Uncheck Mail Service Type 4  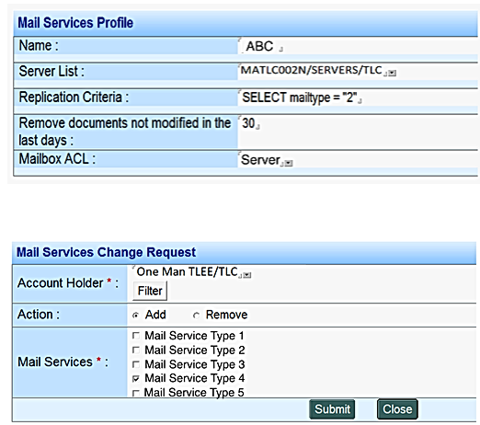click(136, 378)
